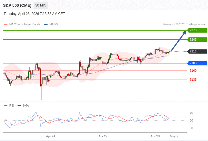Click the red 7160 support label

[193, 70]
